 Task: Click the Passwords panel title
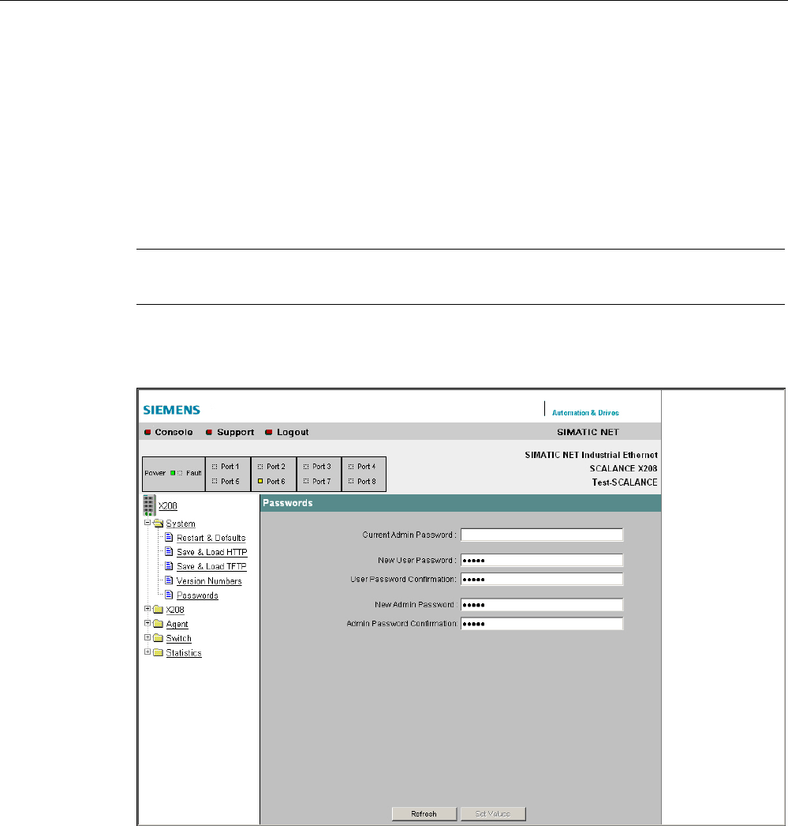(x=288, y=503)
